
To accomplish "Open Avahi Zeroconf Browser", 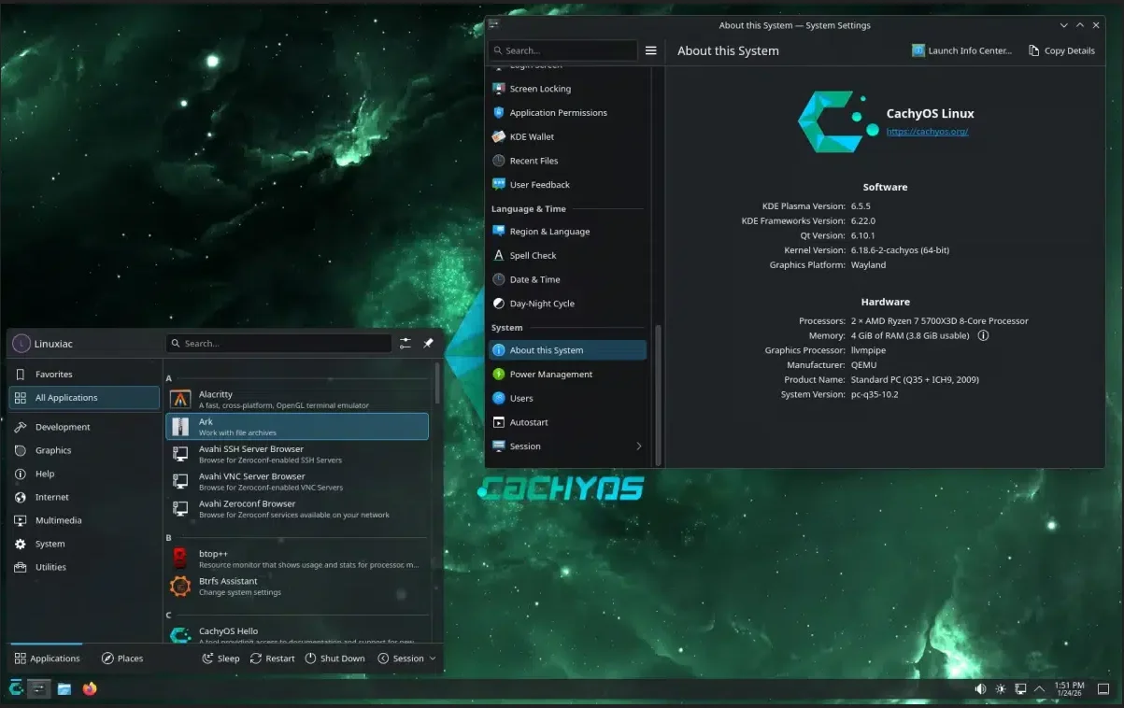I will [297, 508].
